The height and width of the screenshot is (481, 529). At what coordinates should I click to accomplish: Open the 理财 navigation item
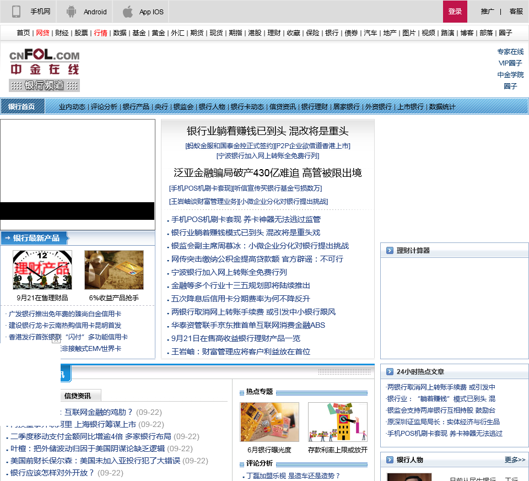[x=274, y=33]
